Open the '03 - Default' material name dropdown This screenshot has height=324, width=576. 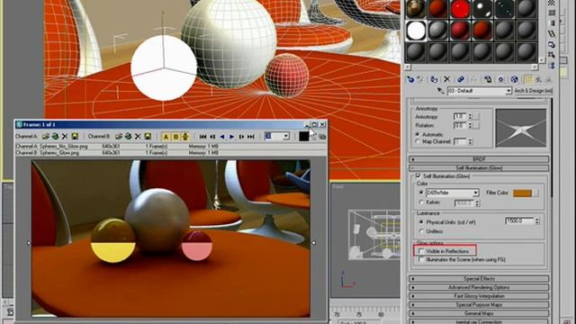coord(508,91)
